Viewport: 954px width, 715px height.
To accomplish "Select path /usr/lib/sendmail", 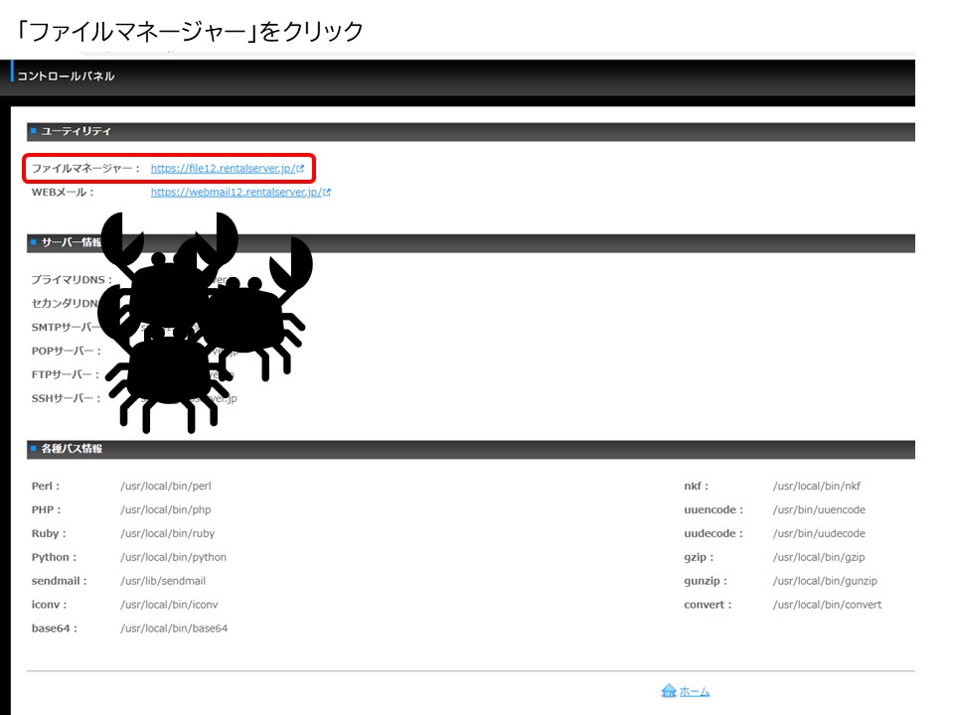I will point(163,581).
